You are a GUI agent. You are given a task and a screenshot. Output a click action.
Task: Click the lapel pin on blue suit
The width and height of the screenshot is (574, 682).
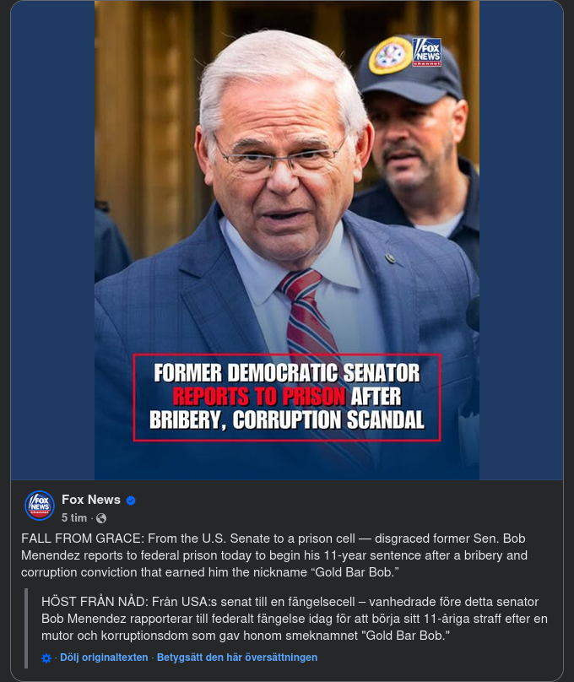pos(391,259)
